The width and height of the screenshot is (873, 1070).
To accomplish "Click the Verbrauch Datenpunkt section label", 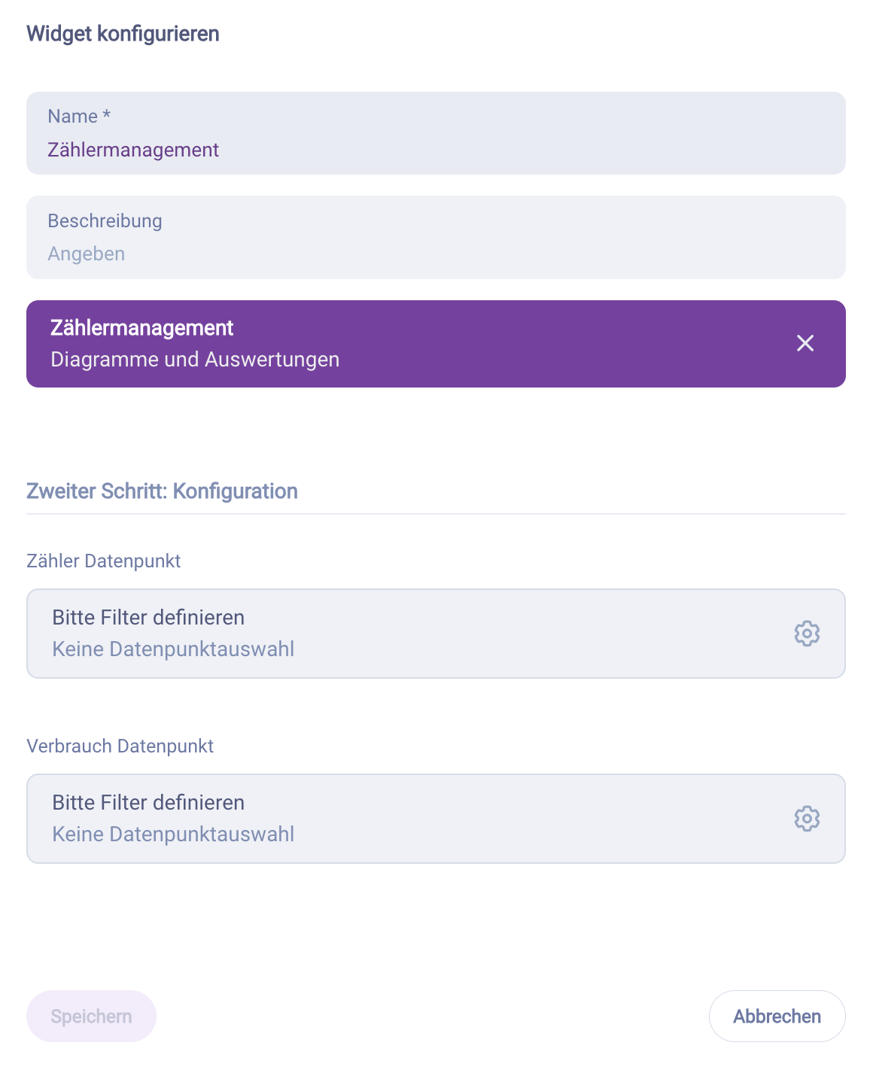I will pos(120,746).
